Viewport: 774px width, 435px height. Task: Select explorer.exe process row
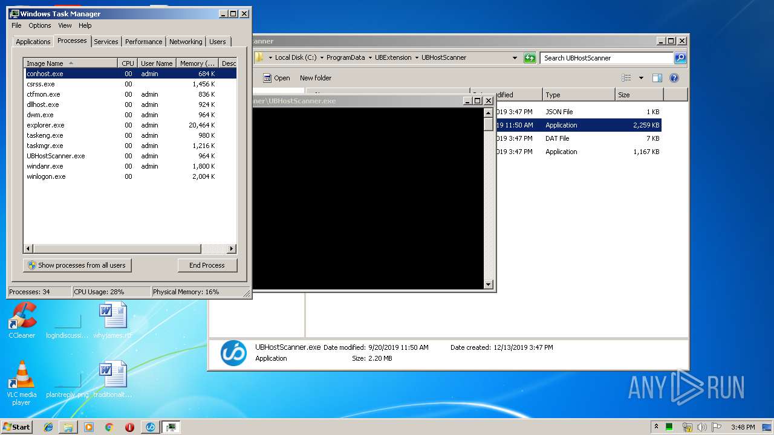click(130, 125)
